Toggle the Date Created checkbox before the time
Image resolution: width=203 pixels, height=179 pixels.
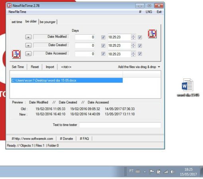(x=103, y=46)
